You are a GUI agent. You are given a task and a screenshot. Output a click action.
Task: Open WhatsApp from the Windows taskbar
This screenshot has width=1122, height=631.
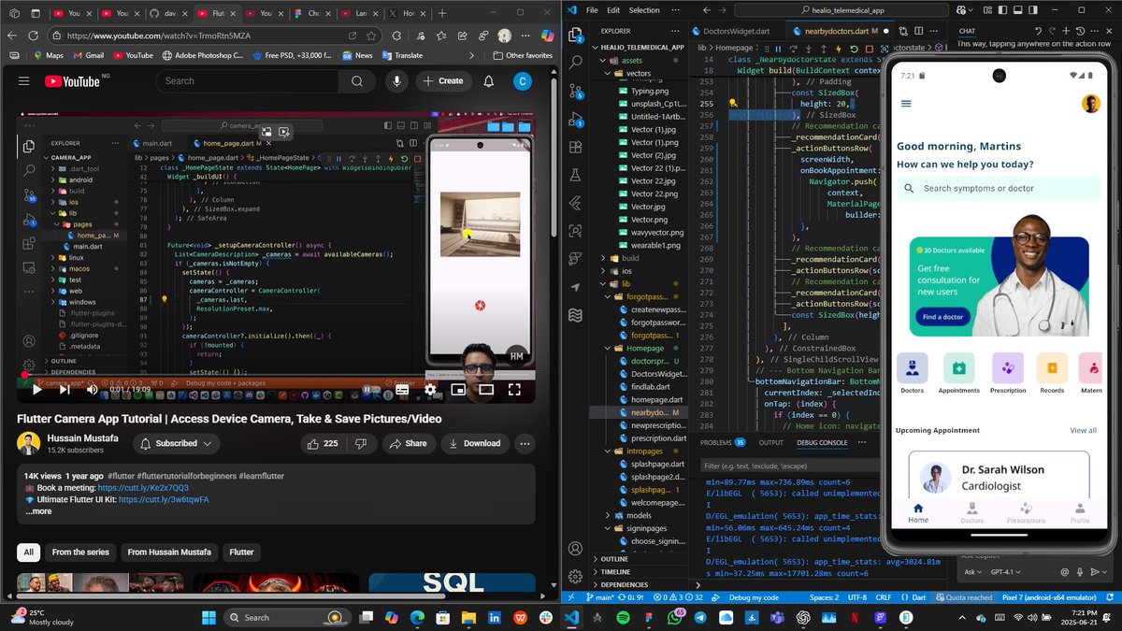[x=673, y=618]
